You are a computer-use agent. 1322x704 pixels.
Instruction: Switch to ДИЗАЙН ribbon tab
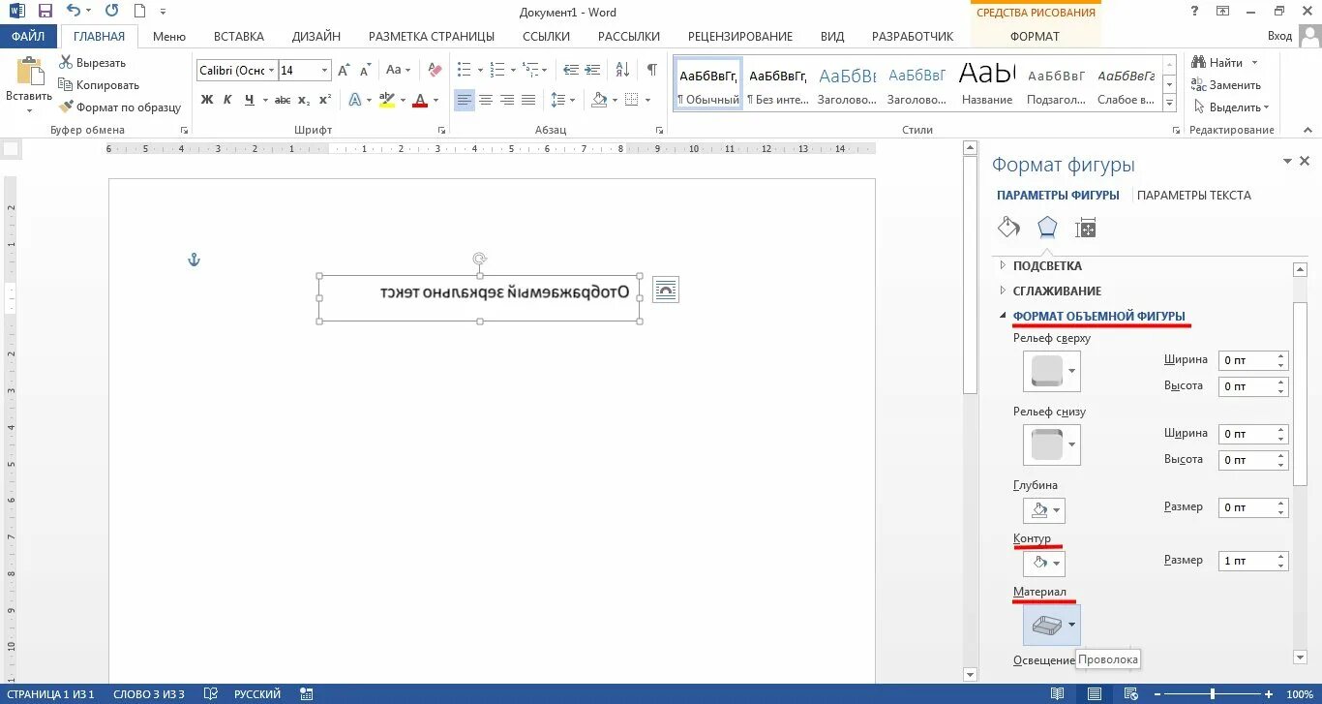tap(316, 36)
